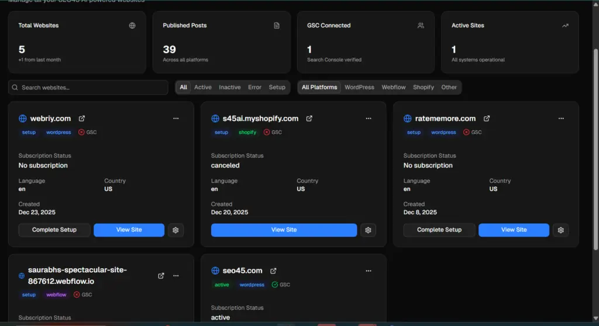This screenshot has width=599, height=326.
Task: Click View Site for ratememore.com
Action: pos(514,230)
